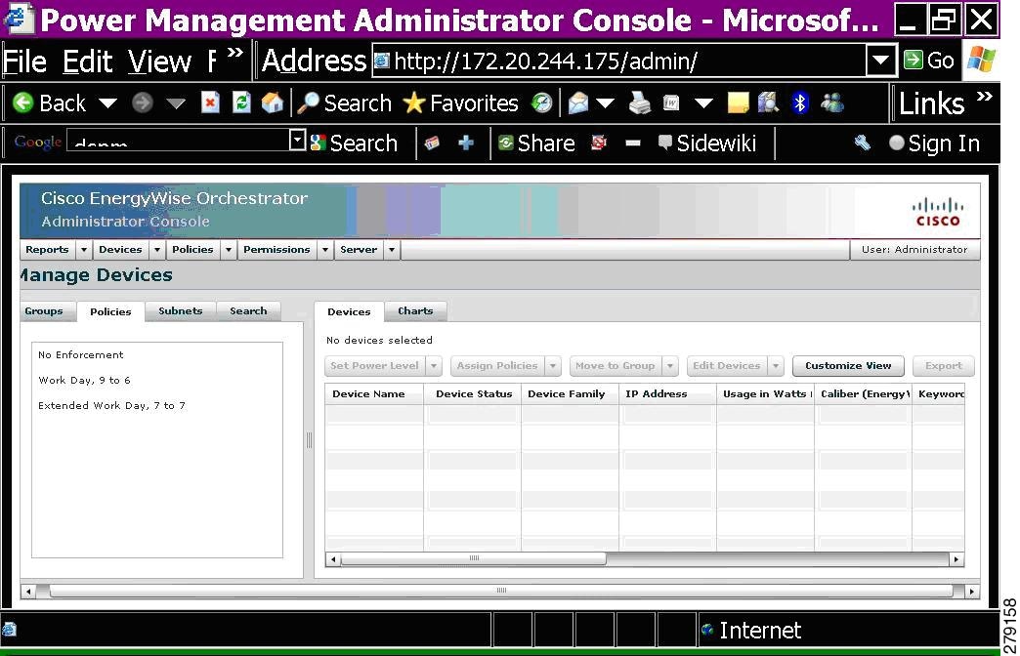Open the Messenger people icon
The image size is (1020, 656).
[x=832, y=102]
